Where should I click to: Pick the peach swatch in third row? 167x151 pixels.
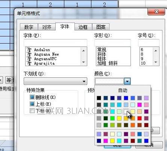[140, 112]
